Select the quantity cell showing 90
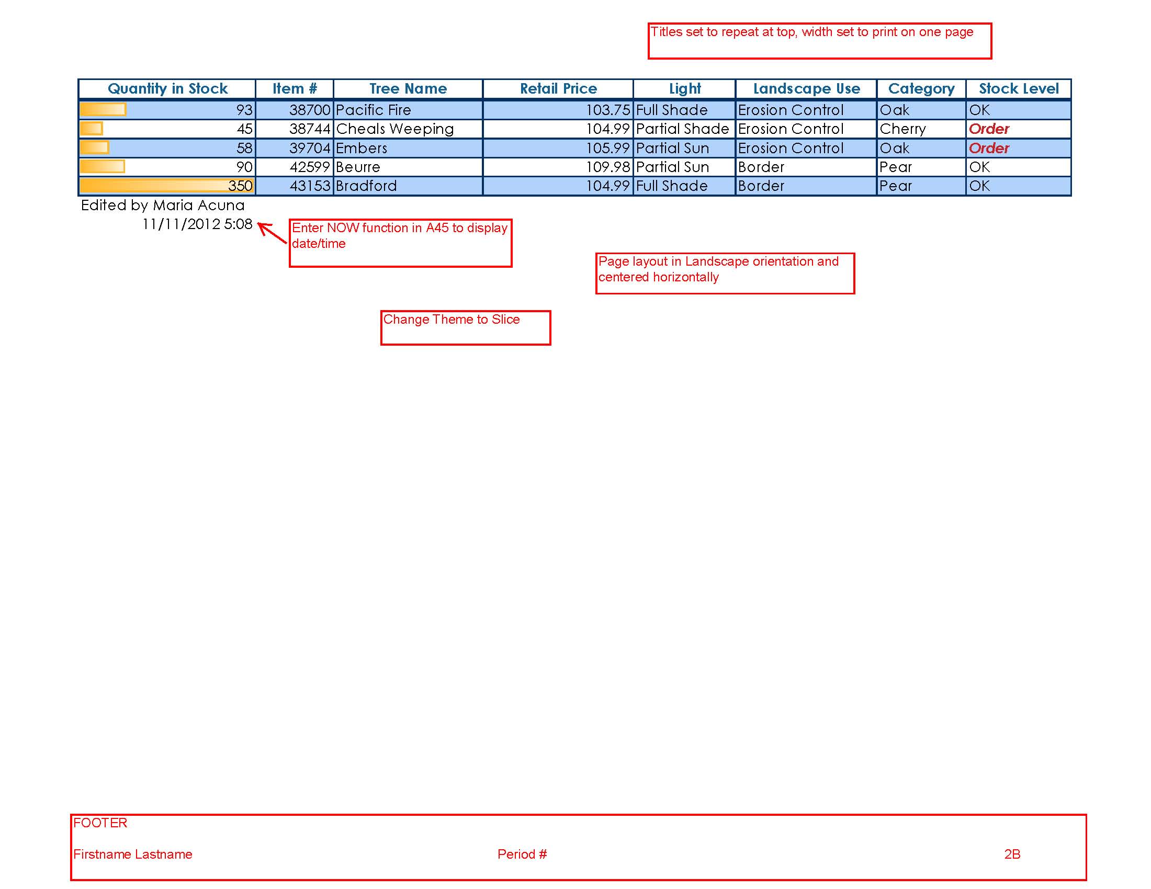The height and width of the screenshot is (889, 1151). click(167, 167)
